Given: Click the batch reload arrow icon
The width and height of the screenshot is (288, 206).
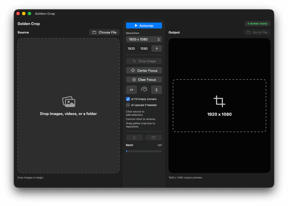Looking at the screenshot, I should pos(134,137).
